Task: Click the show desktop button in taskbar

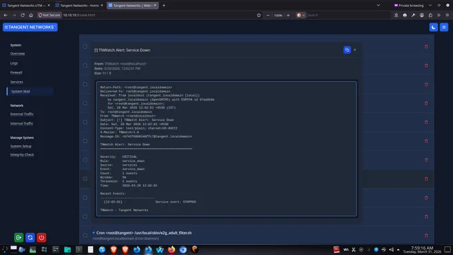Action: [x=448, y=250]
